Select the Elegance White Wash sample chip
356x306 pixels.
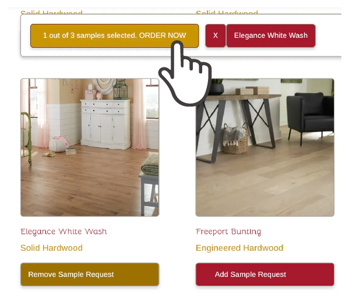tap(271, 35)
